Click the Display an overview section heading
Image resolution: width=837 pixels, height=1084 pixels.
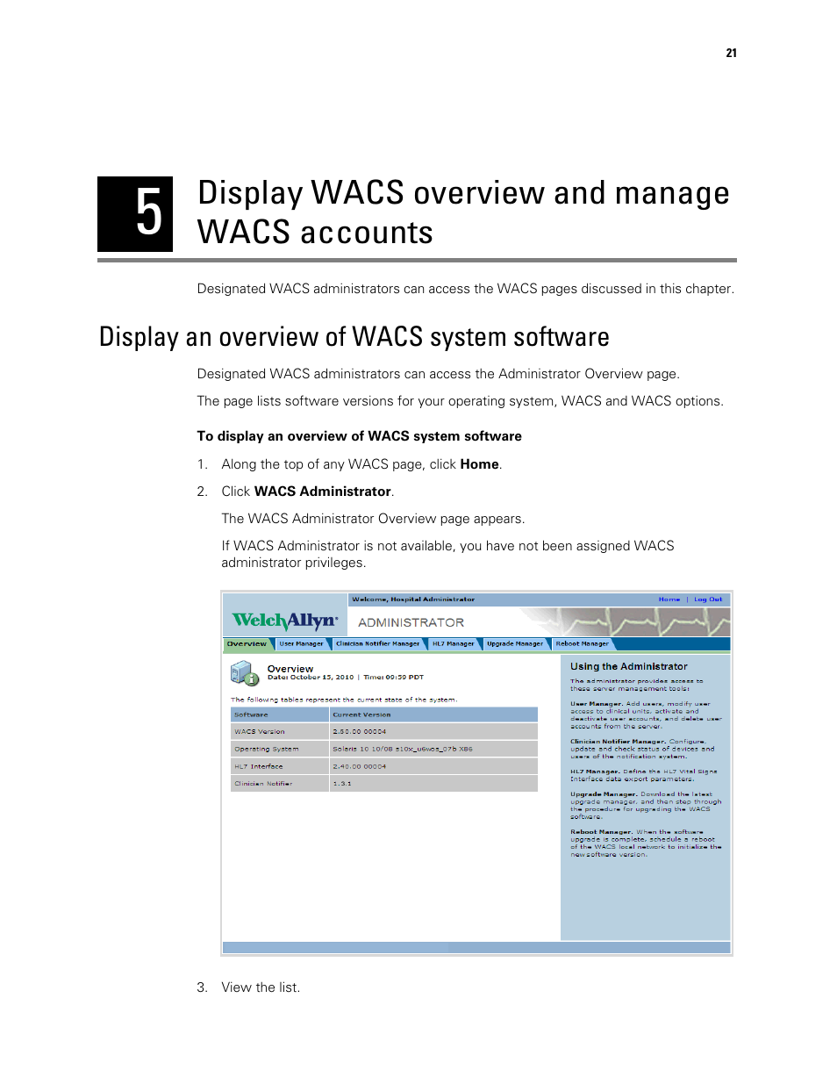354,337
